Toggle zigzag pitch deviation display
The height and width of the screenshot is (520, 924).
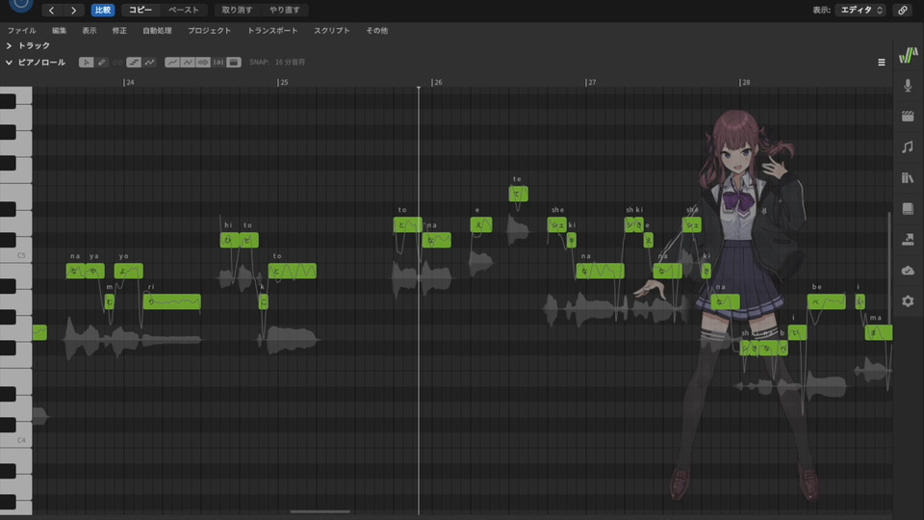[x=188, y=62]
